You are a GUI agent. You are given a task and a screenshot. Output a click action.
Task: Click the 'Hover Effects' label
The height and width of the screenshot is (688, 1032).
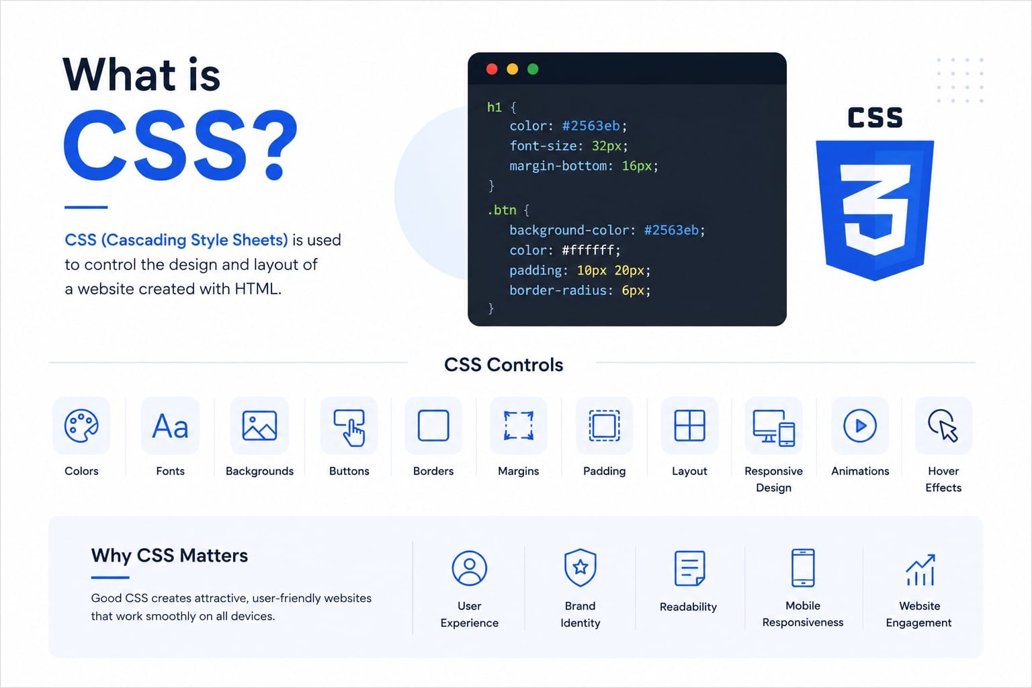pos(943,479)
